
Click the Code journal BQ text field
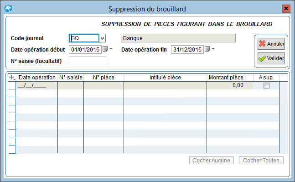84,38
